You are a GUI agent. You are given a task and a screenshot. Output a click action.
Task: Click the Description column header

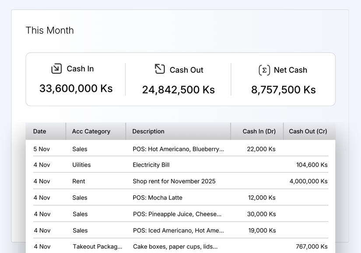point(148,131)
